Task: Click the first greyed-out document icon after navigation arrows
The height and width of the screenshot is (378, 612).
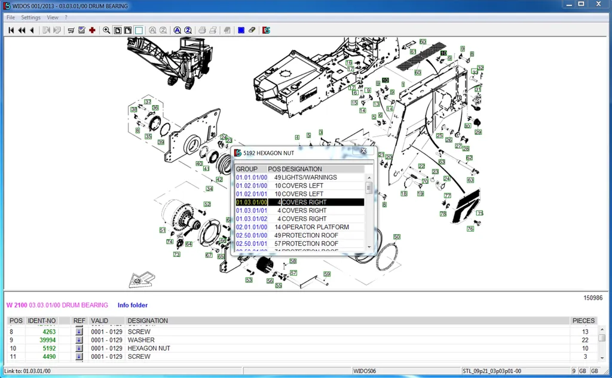Action: (x=46, y=30)
